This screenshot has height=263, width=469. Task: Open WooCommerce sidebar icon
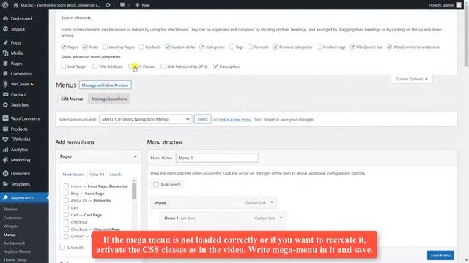(x=5, y=118)
